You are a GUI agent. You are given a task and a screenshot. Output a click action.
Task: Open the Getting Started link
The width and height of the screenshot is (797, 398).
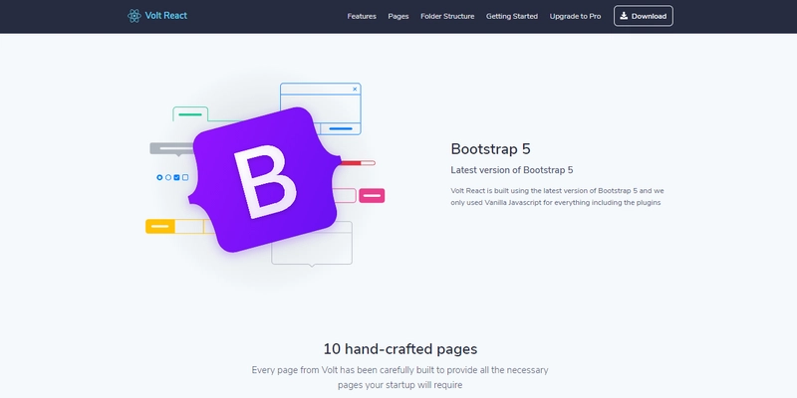[512, 16]
